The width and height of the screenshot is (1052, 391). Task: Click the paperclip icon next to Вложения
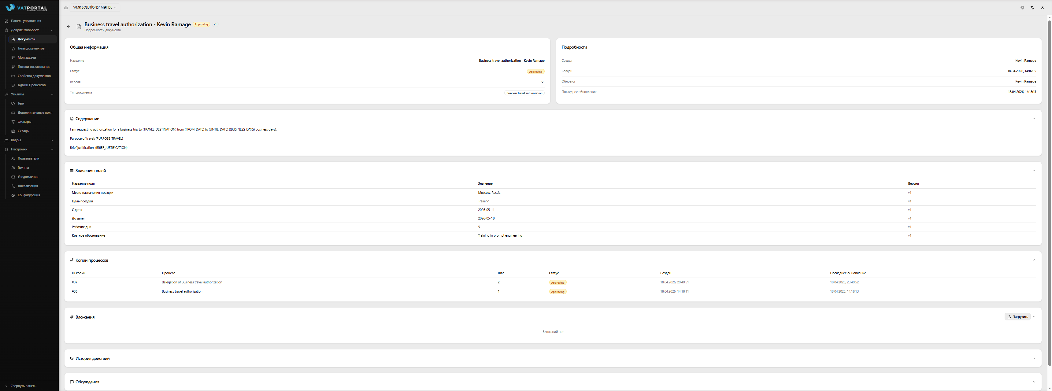point(72,317)
